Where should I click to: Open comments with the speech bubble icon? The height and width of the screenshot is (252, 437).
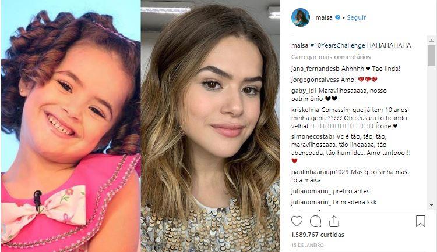pos(315,221)
